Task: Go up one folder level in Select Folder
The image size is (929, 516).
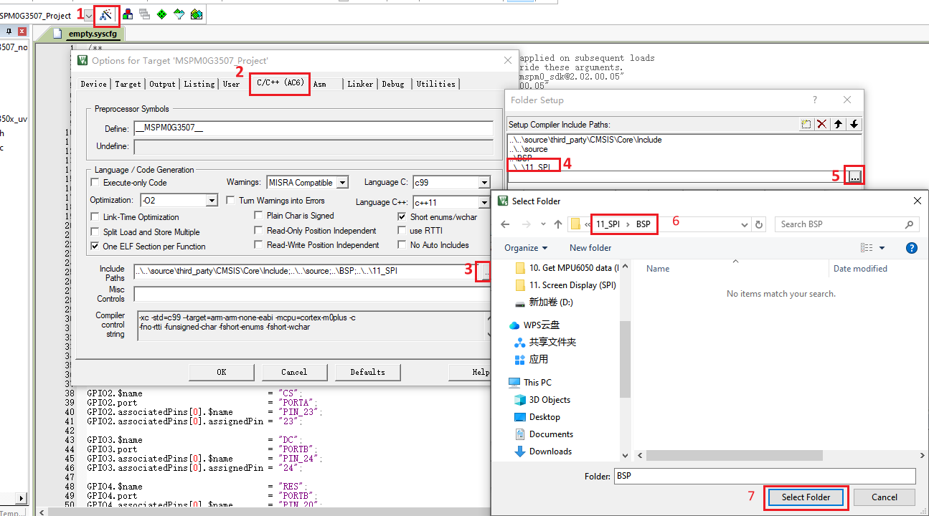Action: coord(558,224)
